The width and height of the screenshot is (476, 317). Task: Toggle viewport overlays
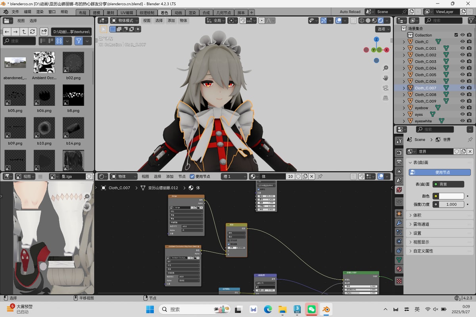point(339,21)
